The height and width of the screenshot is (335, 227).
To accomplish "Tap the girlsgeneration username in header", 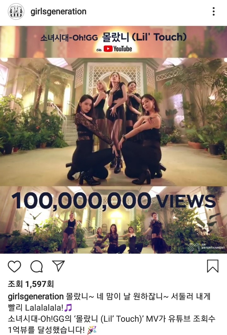I will pos(59,11).
